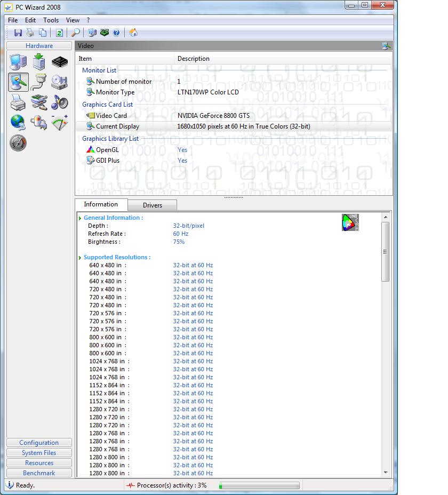Click the Graphics Library List group heading
The width and height of the screenshot is (448, 495).
pos(110,139)
